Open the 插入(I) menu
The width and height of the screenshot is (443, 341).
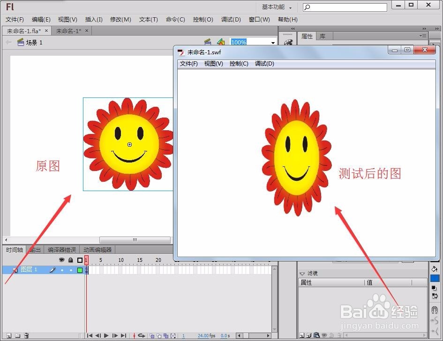pos(94,20)
